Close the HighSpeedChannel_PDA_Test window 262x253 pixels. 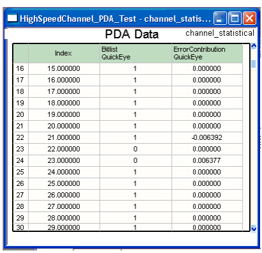coord(249,18)
